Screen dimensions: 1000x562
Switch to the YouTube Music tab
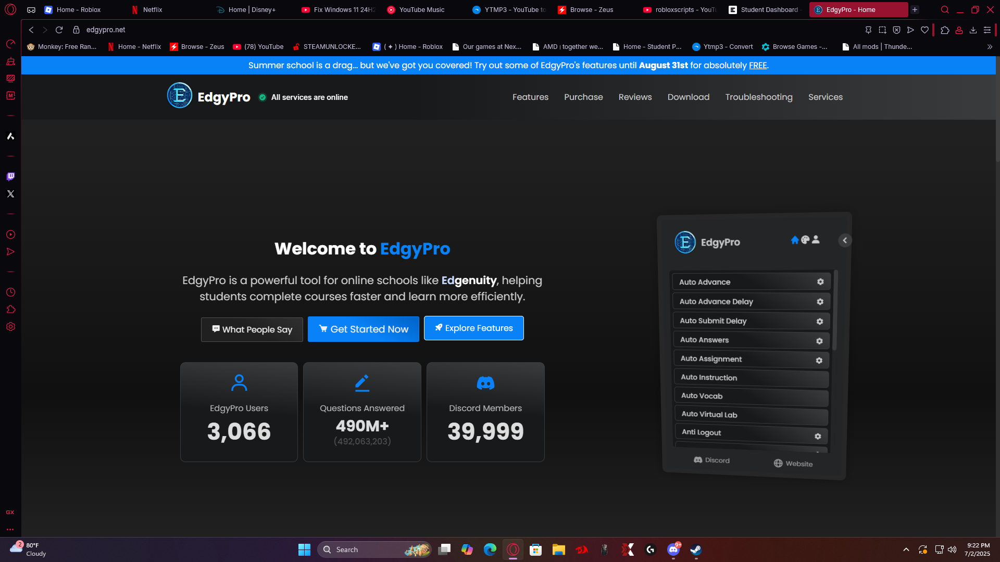click(422, 9)
